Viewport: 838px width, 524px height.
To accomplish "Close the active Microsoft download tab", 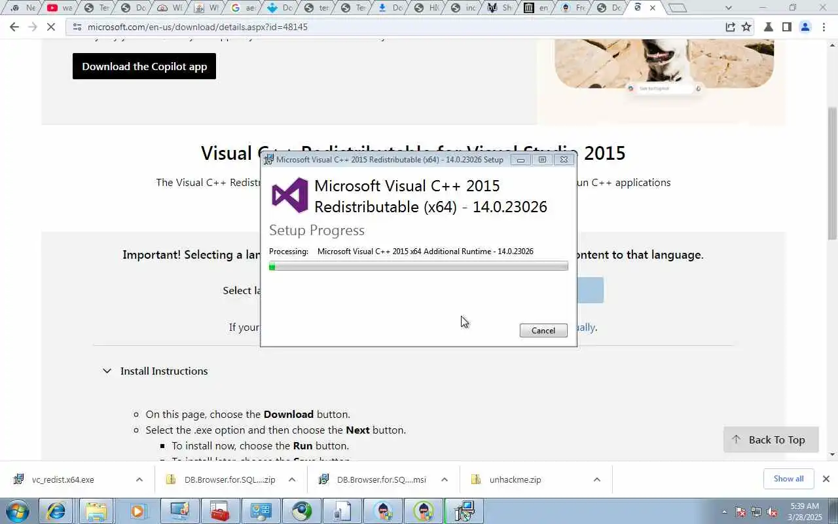I will tap(652, 8).
